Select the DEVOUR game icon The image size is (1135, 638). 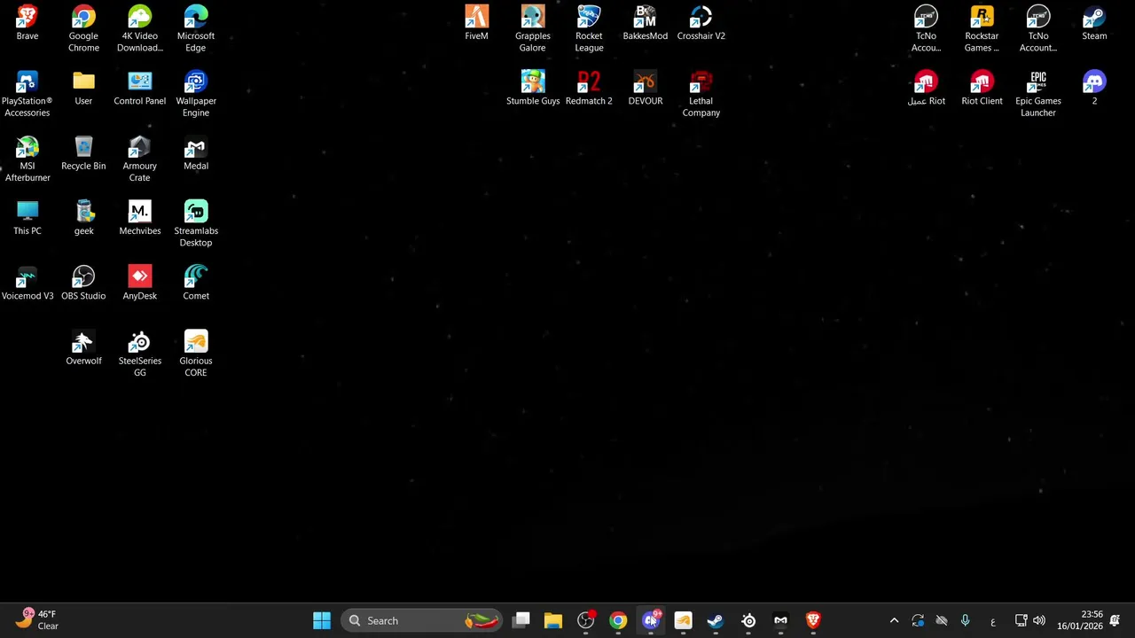point(645,89)
